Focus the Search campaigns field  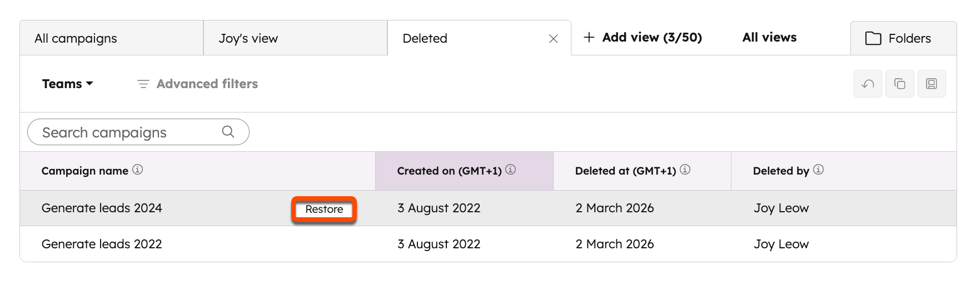click(x=128, y=132)
